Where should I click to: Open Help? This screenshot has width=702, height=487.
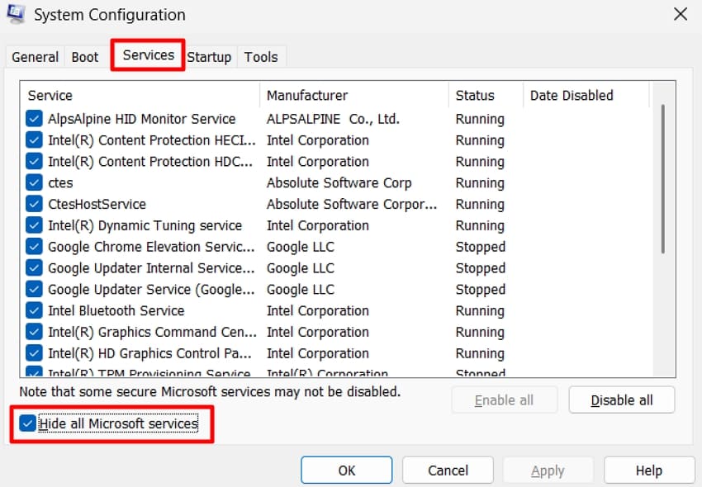click(x=649, y=470)
